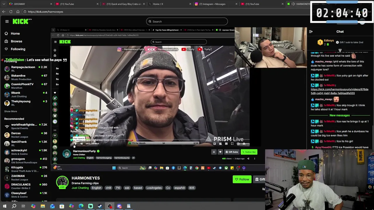Screen dimensions: 374x210
Task: Open lilskamlive channel in sidebar
Action: point(26,77)
